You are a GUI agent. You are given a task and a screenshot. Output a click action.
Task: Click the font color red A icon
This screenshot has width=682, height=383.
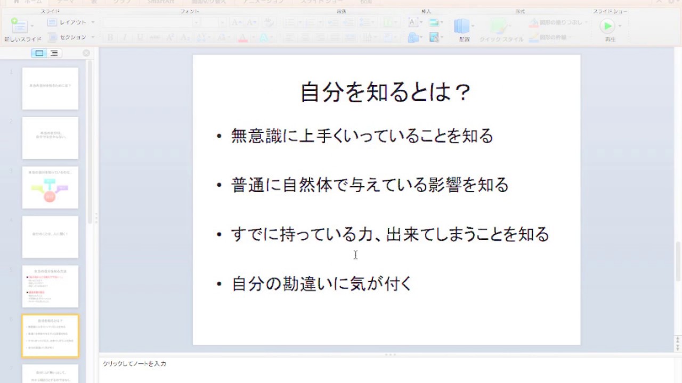[242, 37]
